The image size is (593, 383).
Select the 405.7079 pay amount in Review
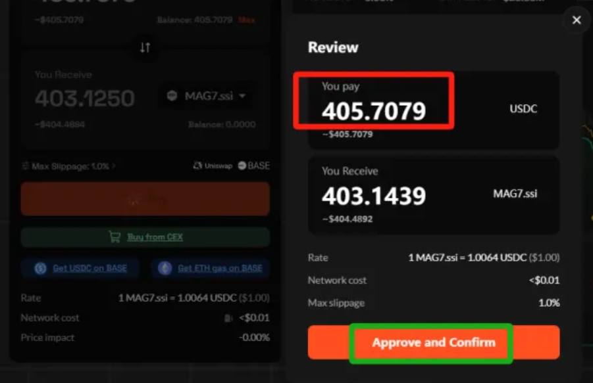click(x=374, y=111)
